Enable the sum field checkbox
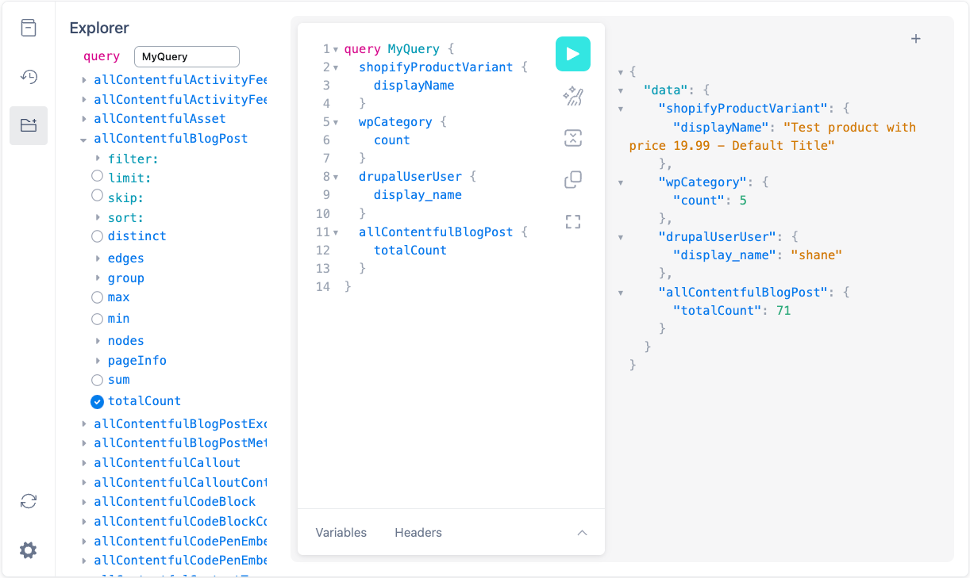The width and height of the screenshot is (970, 578). [x=97, y=380]
